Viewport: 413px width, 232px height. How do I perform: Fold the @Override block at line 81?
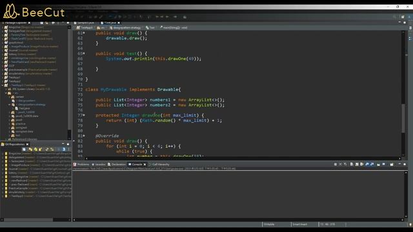pyautogui.click(x=84, y=136)
